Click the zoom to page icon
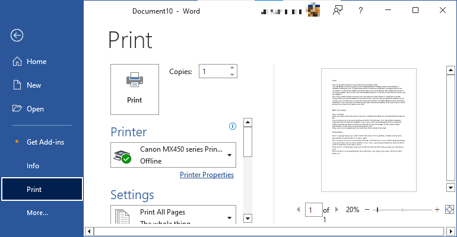457x237 pixels. coord(449,209)
